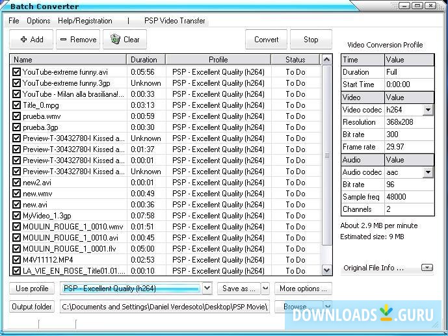This screenshot has width=448, height=336.
Task: Click the Stop button
Action: (311, 40)
